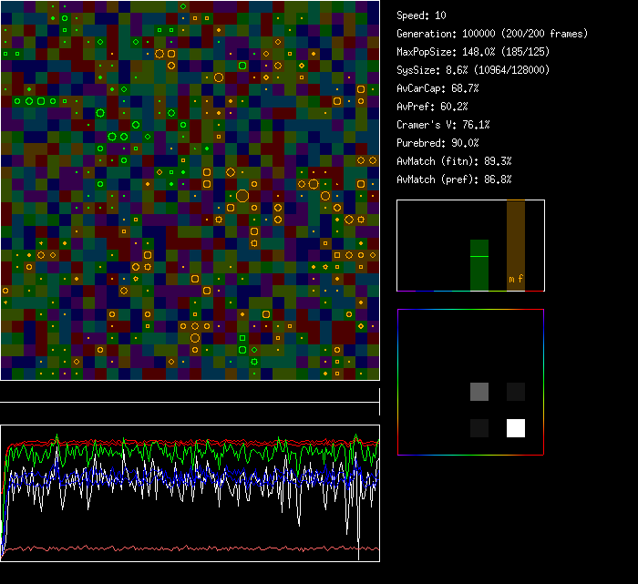Select the Purebred percentage line

437,143
